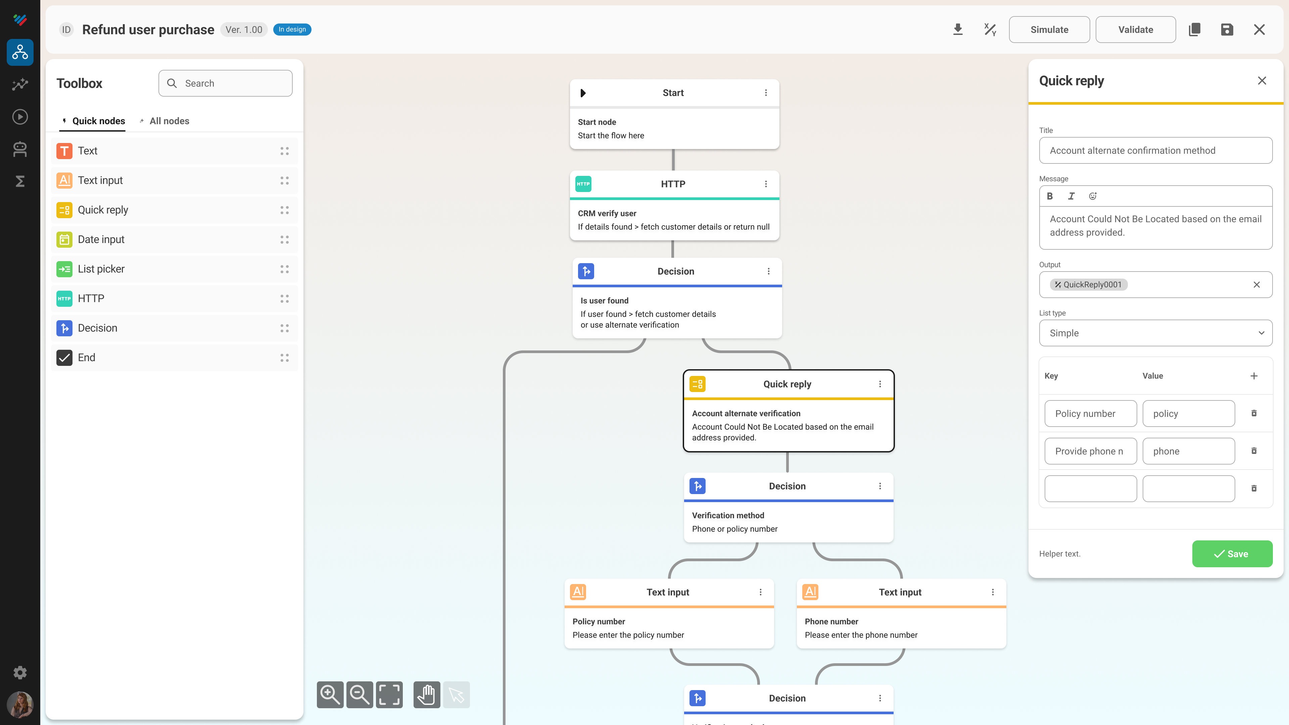Viewport: 1289px width, 725px height.
Task: Insert emoji in Message editor
Action: [x=1093, y=196]
